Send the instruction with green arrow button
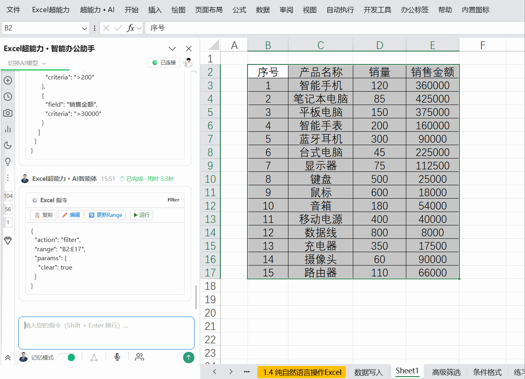The image size is (525, 379). tap(189, 357)
